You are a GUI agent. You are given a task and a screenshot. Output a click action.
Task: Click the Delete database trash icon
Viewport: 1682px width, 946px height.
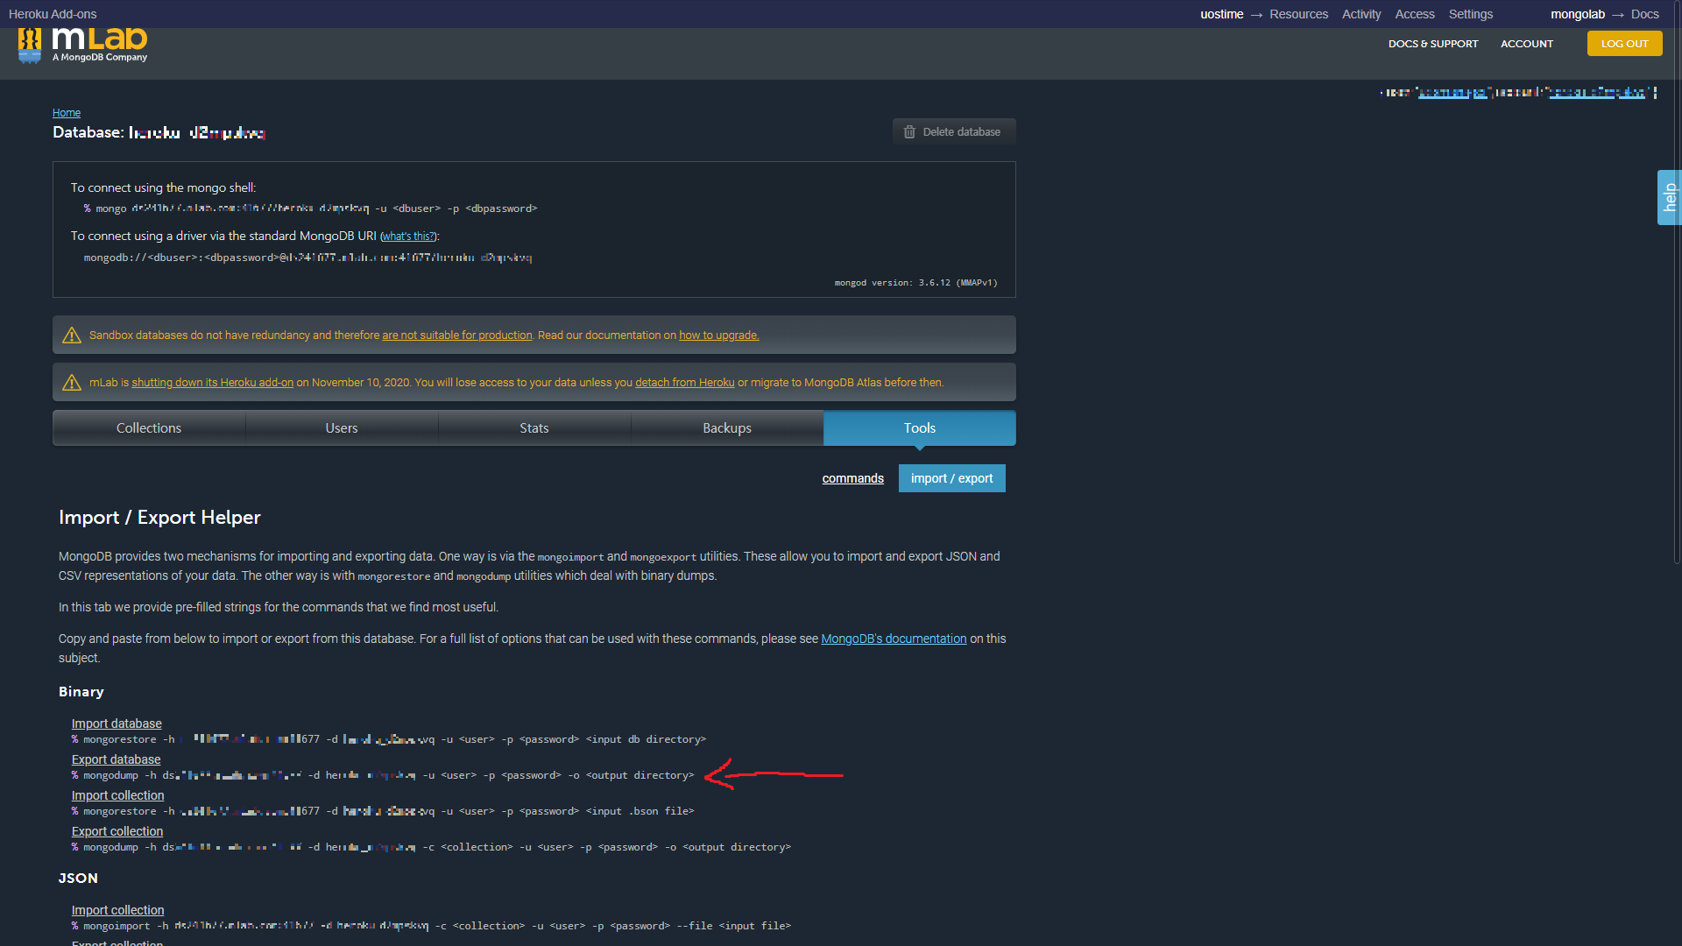pyautogui.click(x=909, y=132)
